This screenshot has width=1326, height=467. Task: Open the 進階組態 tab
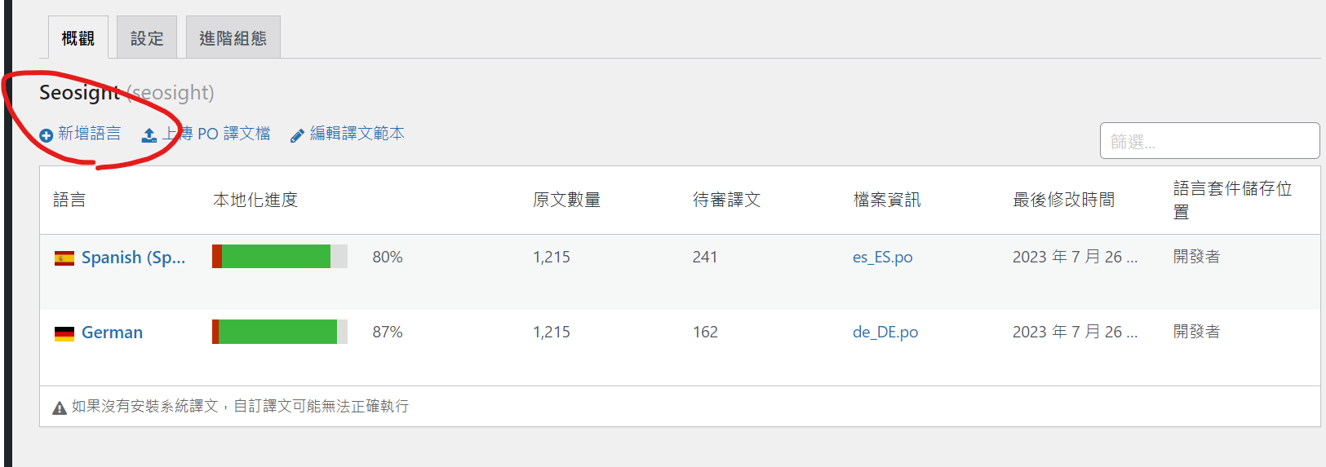233,38
